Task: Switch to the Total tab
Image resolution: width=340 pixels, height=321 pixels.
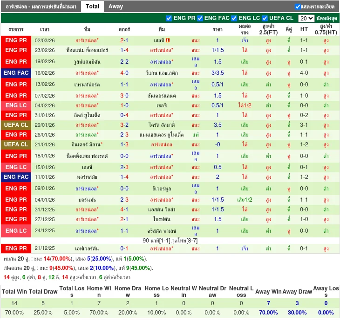Action: pyautogui.click(x=92, y=7)
